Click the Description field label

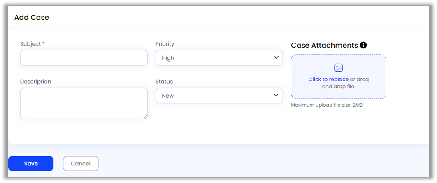click(35, 81)
